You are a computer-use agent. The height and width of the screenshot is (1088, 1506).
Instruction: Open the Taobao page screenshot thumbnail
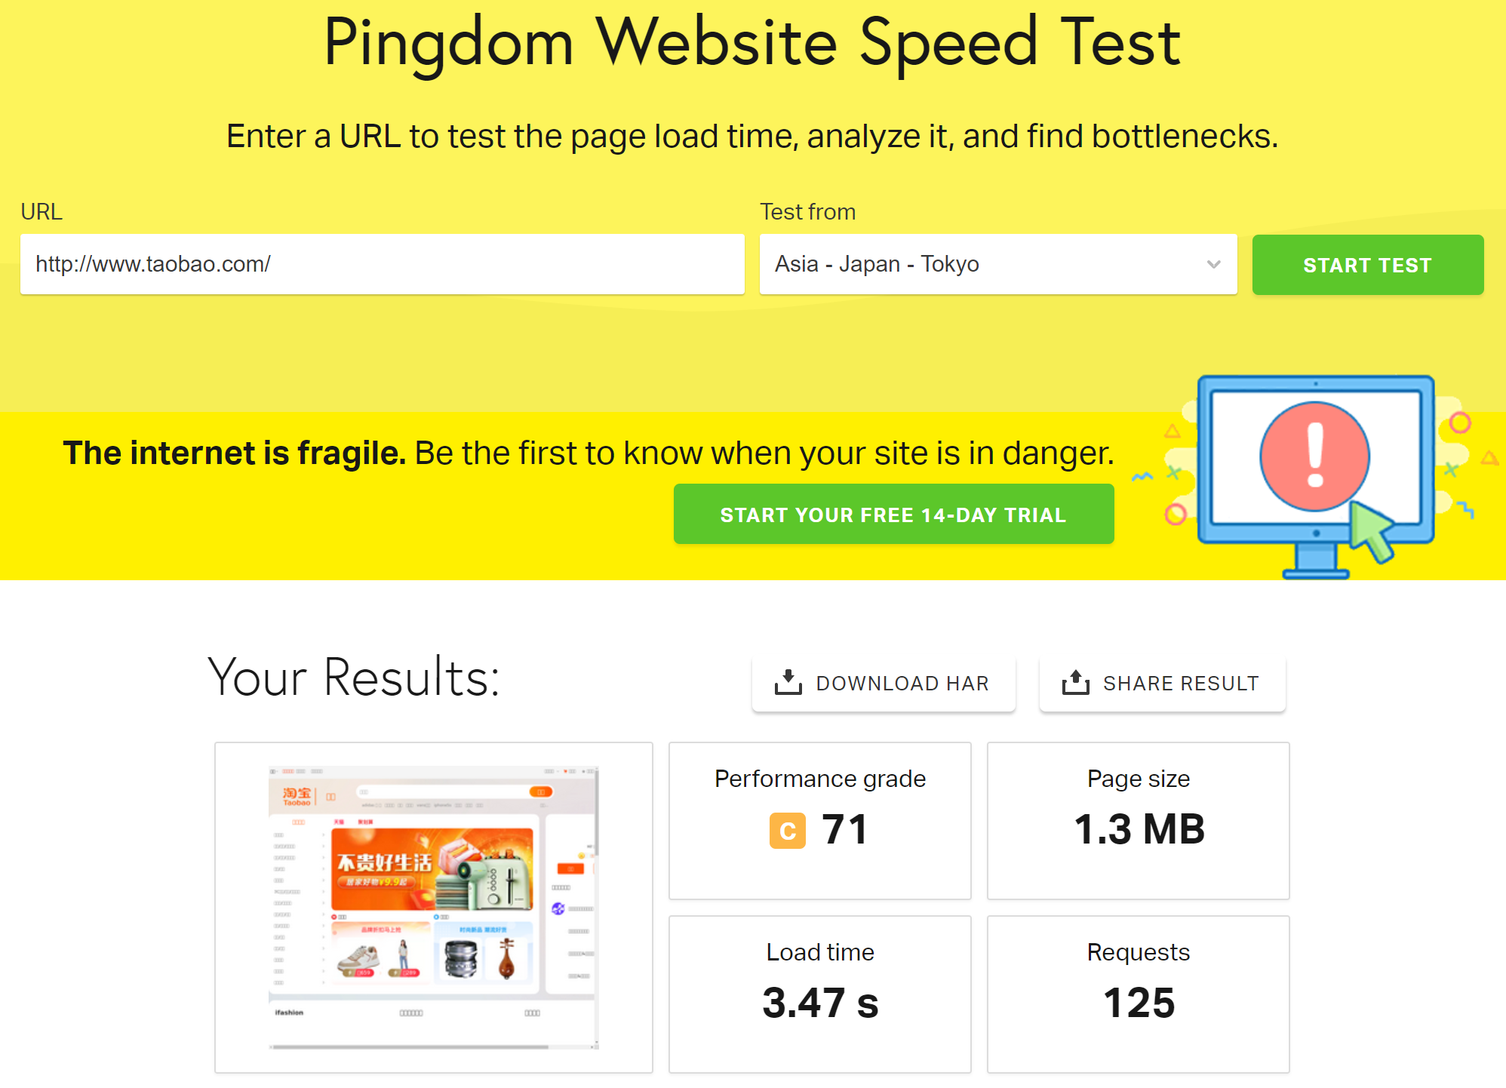pos(434,908)
